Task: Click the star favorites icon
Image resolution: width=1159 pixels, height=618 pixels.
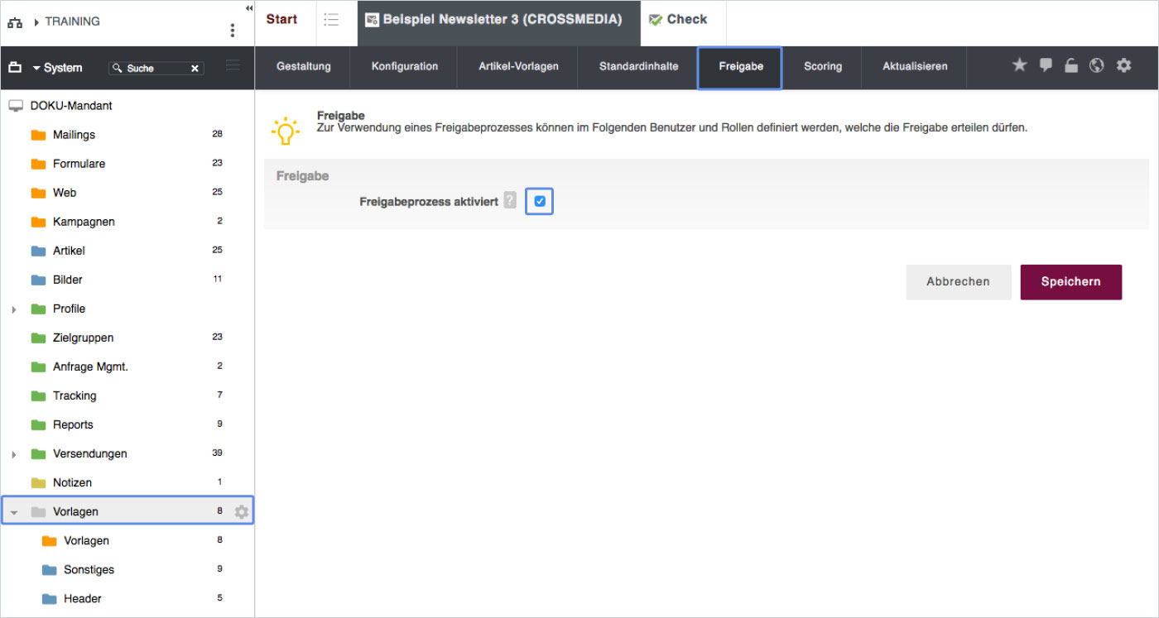Action: 1019,65
